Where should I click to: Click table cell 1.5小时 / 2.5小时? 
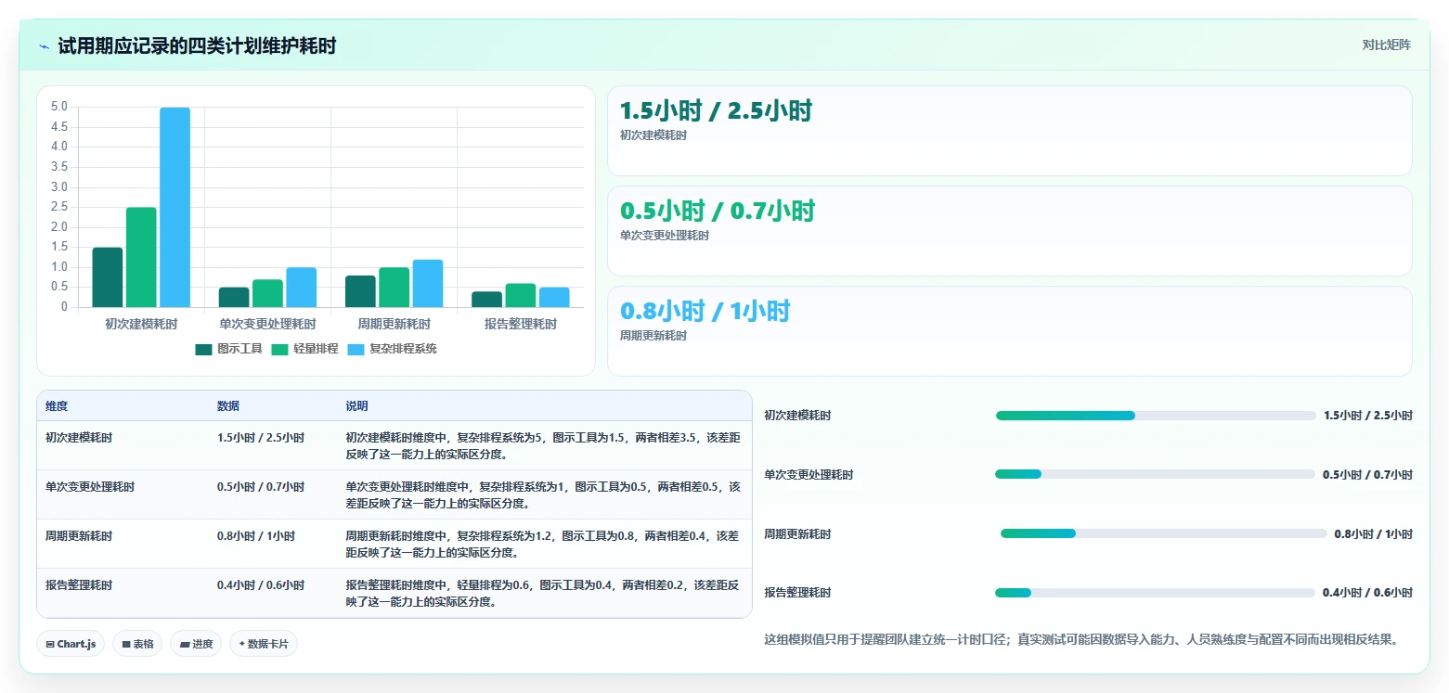click(261, 437)
